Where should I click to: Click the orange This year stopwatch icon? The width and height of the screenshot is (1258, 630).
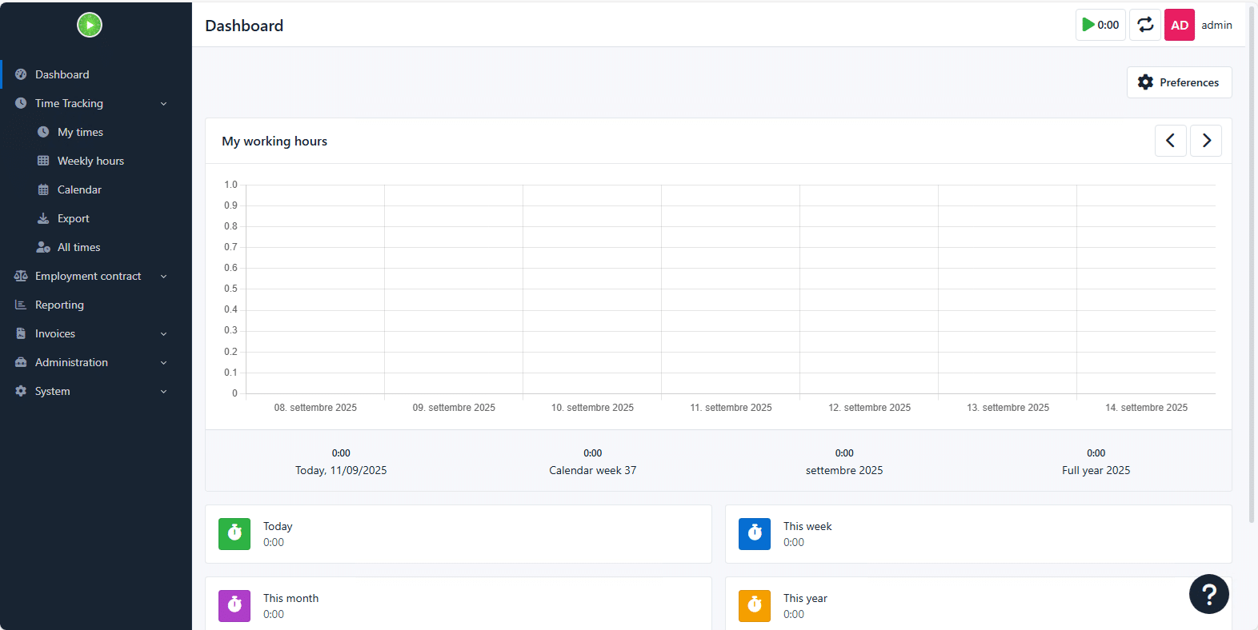755,605
